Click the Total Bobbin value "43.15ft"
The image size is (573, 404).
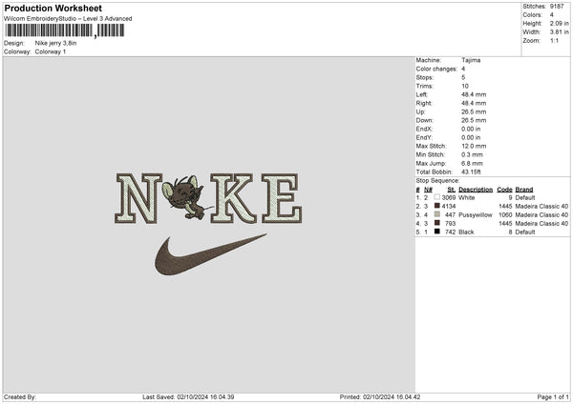471,172
